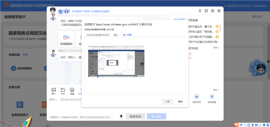Click 管理 link next to 快捷功能
Image resolution: width=270 pixels, height=127 pixels.
pyautogui.click(x=25, y=55)
